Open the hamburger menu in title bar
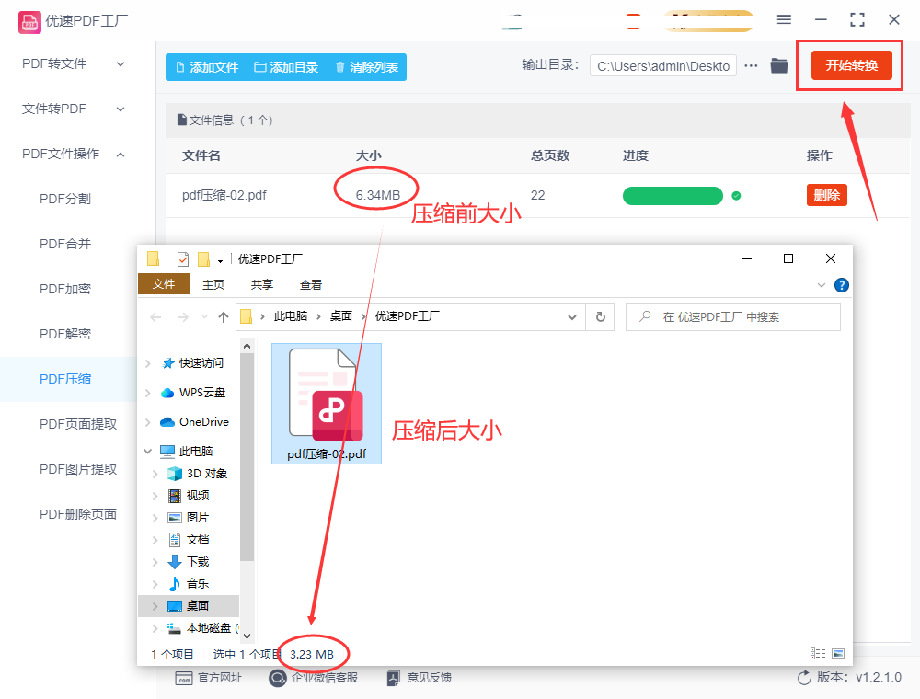 coord(784,20)
